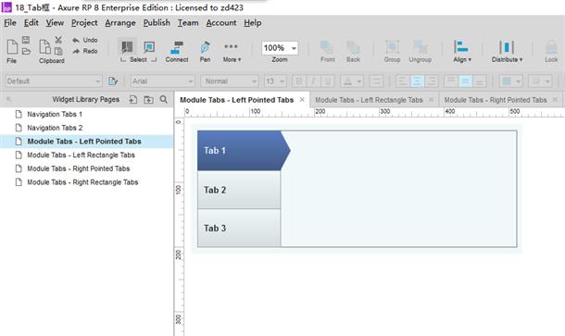The height and width of the screenshot is (336, 565).
Task: Select Navigation Tabs 2 page
Action: click(55, 128)
